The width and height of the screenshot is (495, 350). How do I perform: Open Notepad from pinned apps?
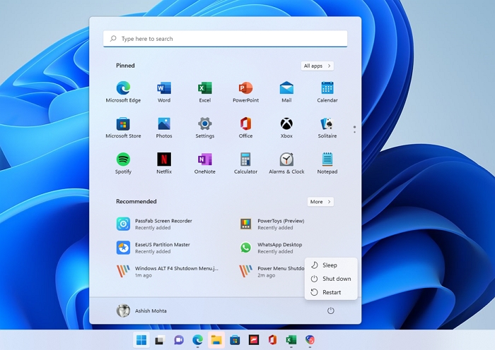327,163
